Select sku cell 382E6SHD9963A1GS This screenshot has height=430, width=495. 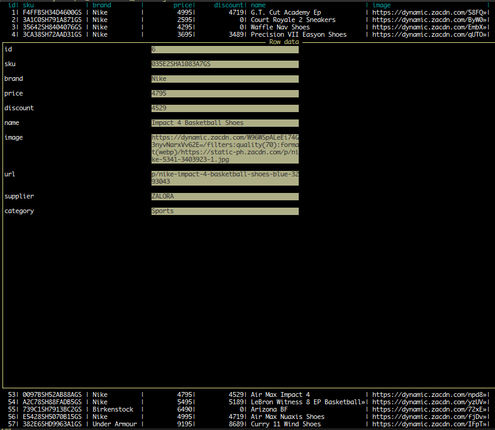tap(52, 424)
